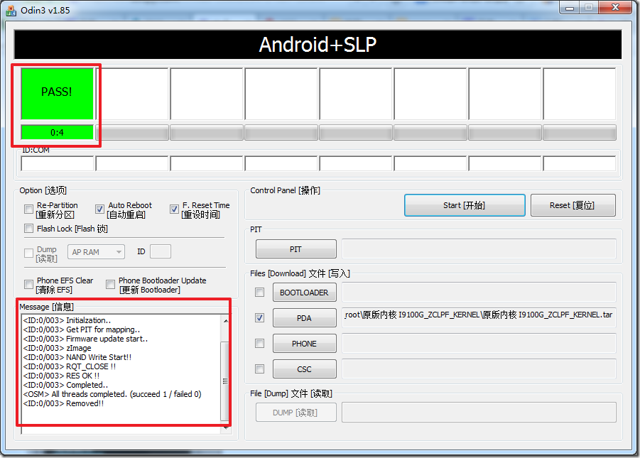Click the PHONE file button
This screenshot has width=640, height=458.
point(305,344)
